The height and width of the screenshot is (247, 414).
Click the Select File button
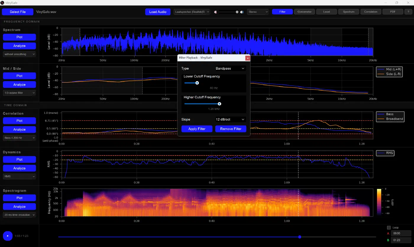click(18, 12)
